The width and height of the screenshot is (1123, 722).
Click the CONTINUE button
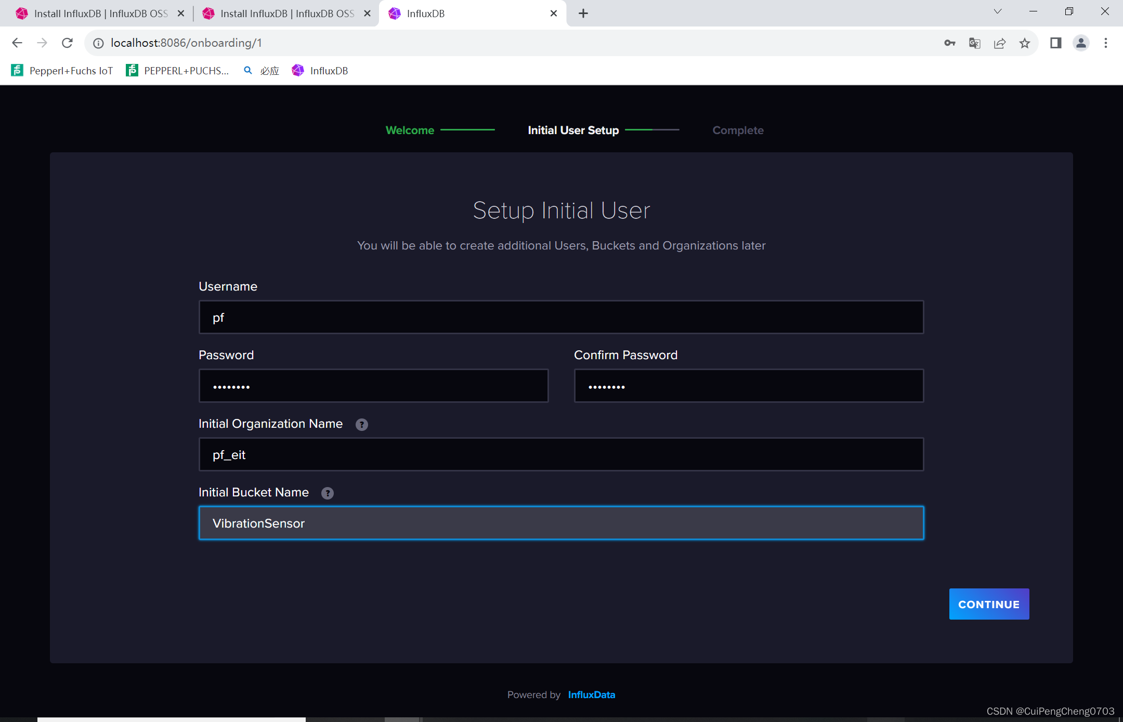point(989,605)
